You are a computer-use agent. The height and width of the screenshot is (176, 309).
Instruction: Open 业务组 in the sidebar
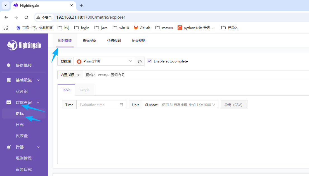(x=22, y=91)
